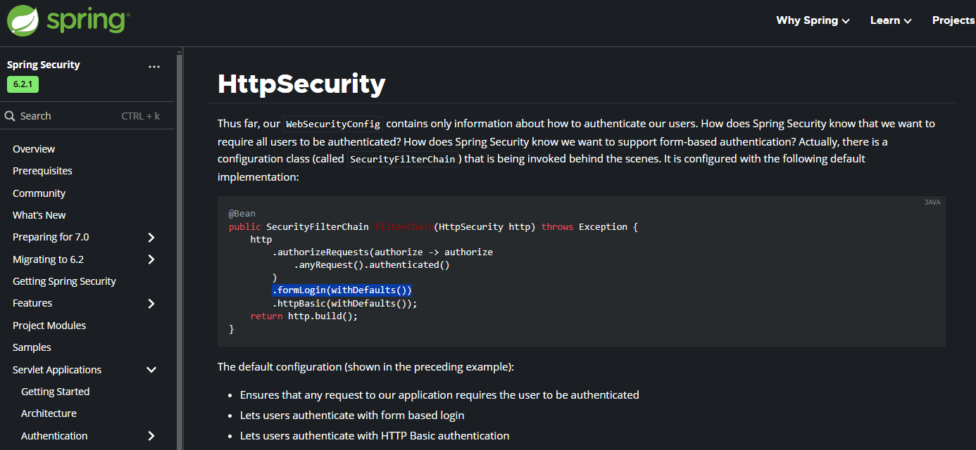Click the HttpSecurity heading
976x450 pixels.
click(x=301, y=84)
